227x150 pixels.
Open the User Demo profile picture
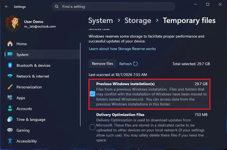click(x=12, y=24)
